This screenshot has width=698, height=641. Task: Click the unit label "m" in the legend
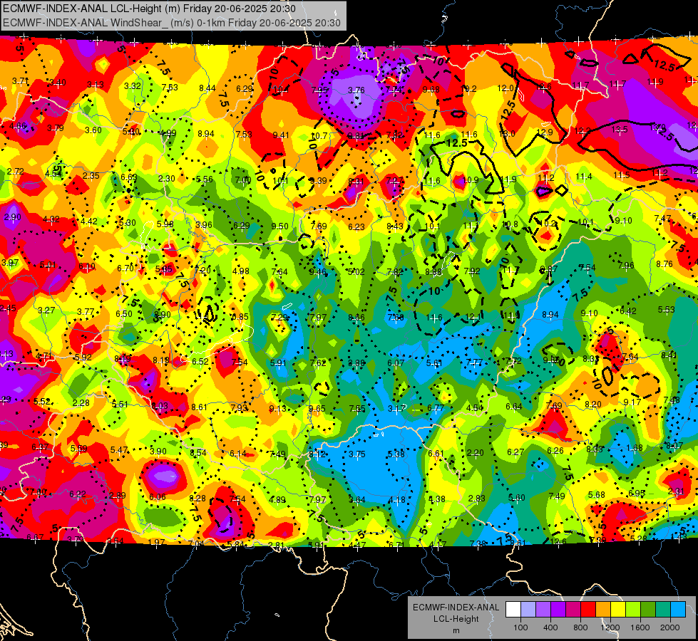tap(456, 631)
